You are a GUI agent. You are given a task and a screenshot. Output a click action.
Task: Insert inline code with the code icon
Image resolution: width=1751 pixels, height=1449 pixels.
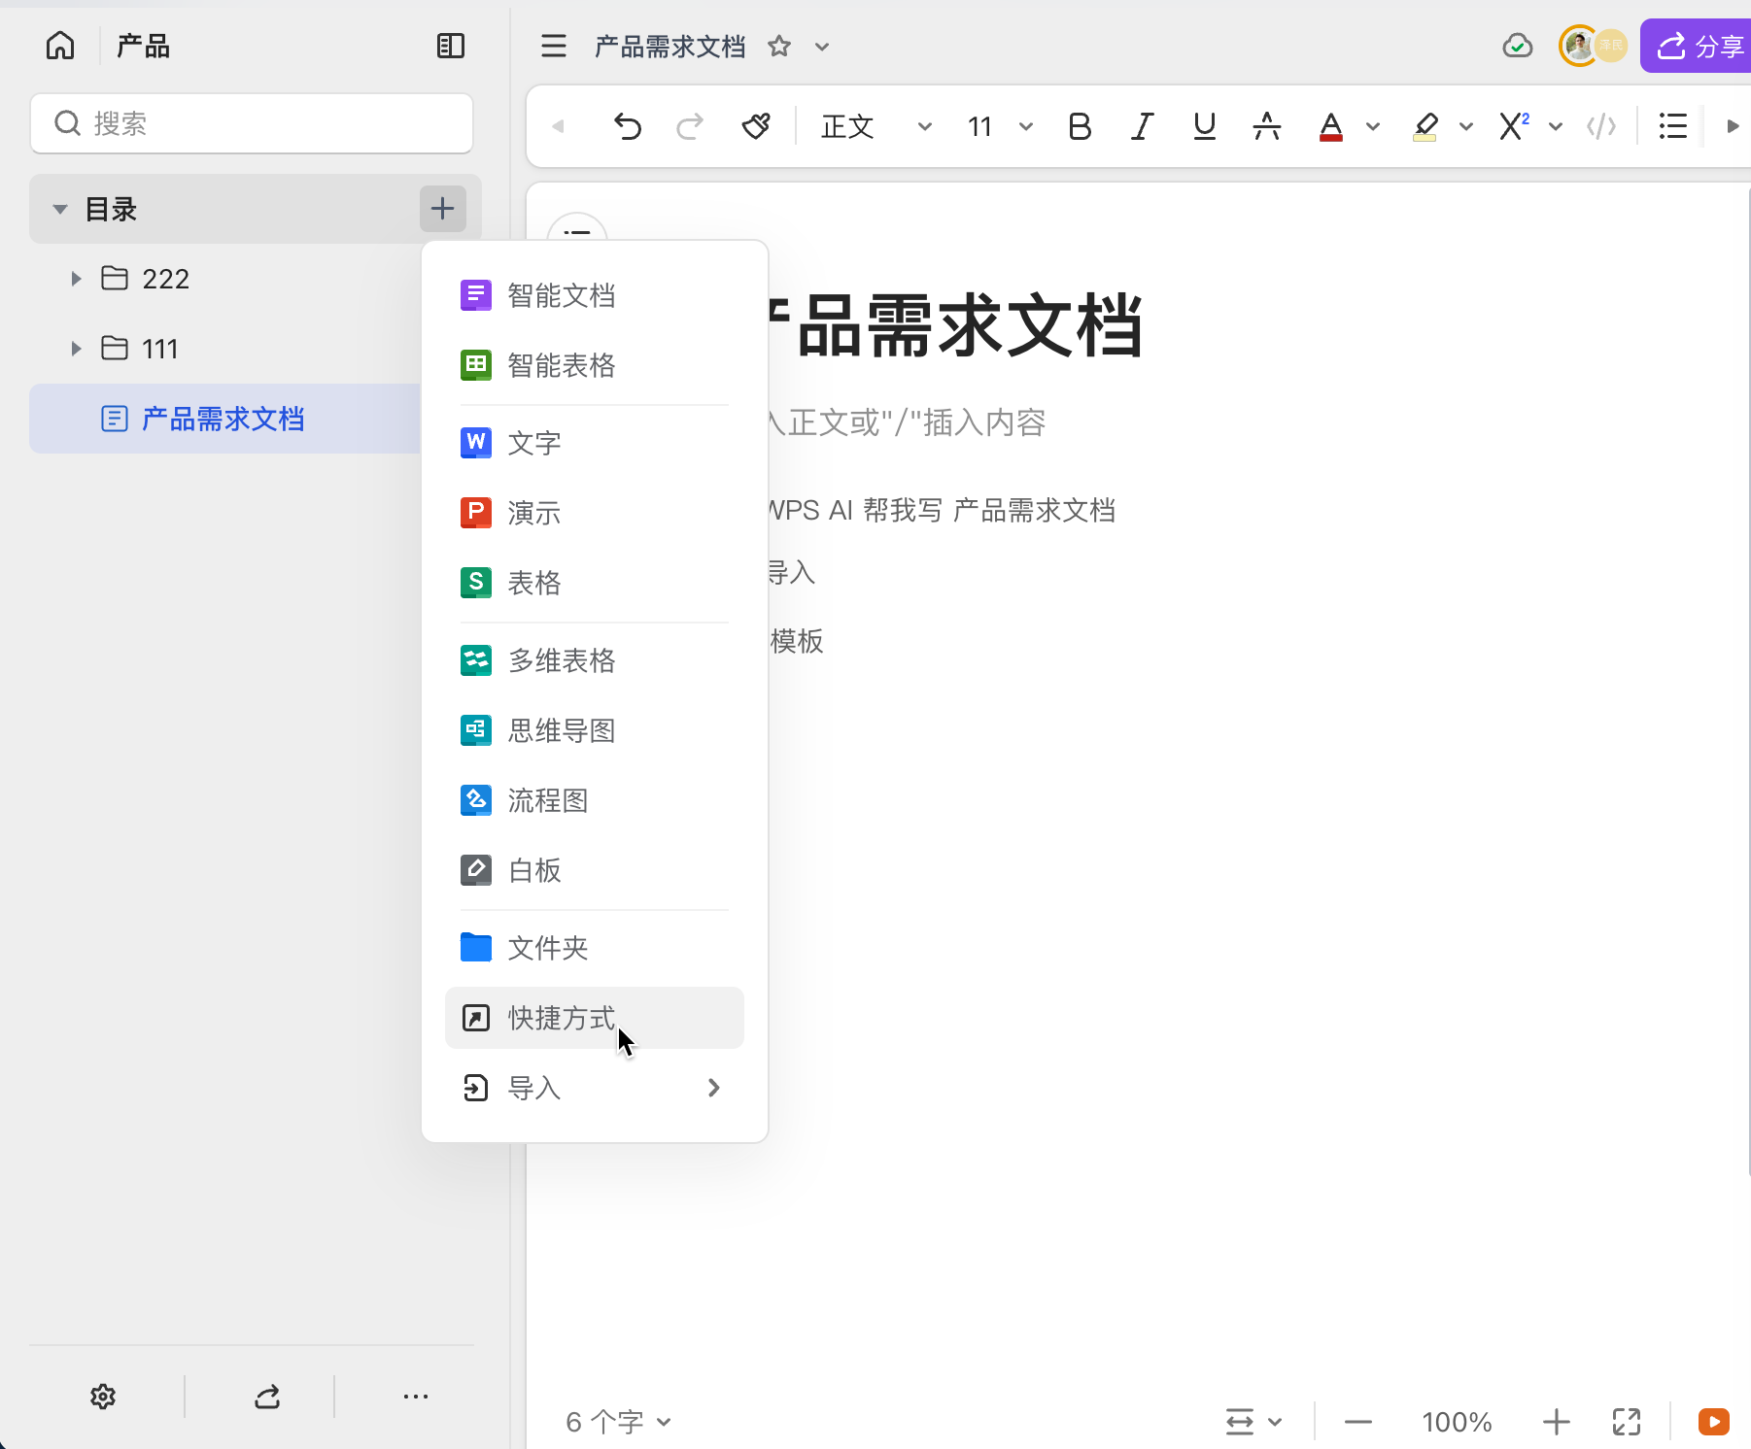coord(1601,126)
